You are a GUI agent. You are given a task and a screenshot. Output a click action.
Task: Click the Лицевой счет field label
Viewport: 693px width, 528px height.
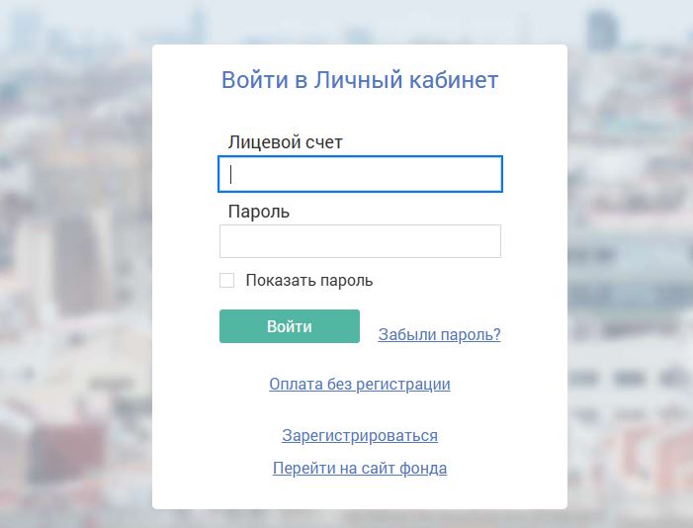coord(285,142)
